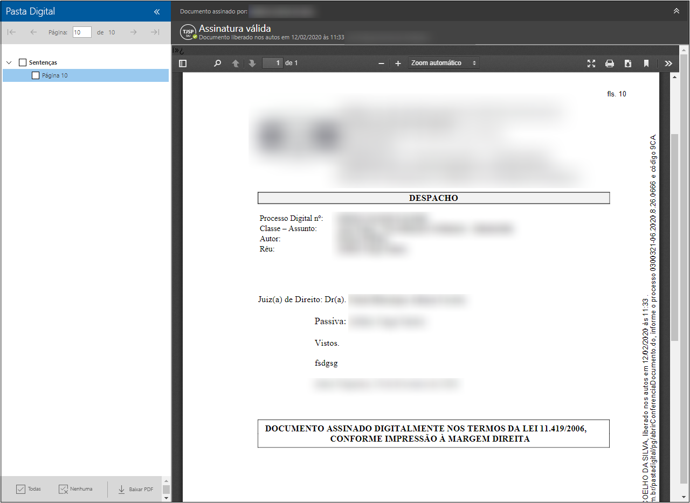Print the PDF document
690x503 pixels.
click(610, 63)
